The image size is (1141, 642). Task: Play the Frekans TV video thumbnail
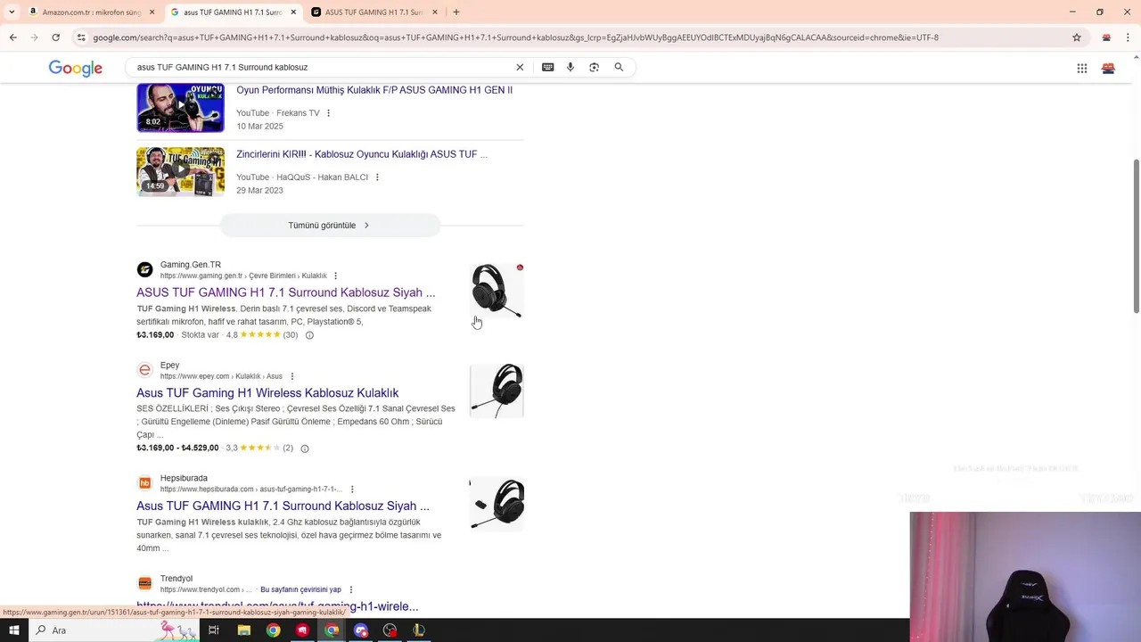pos(180,108)
